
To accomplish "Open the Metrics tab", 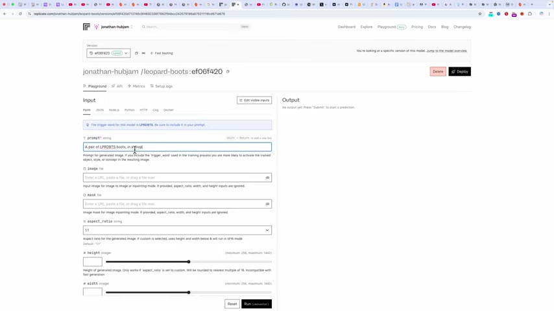I will tap(136, 86).
